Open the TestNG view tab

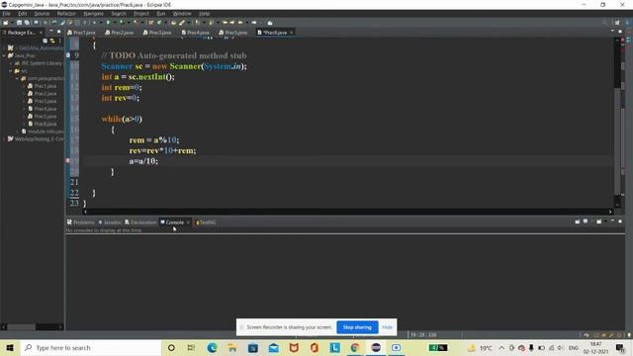point(206,222)
